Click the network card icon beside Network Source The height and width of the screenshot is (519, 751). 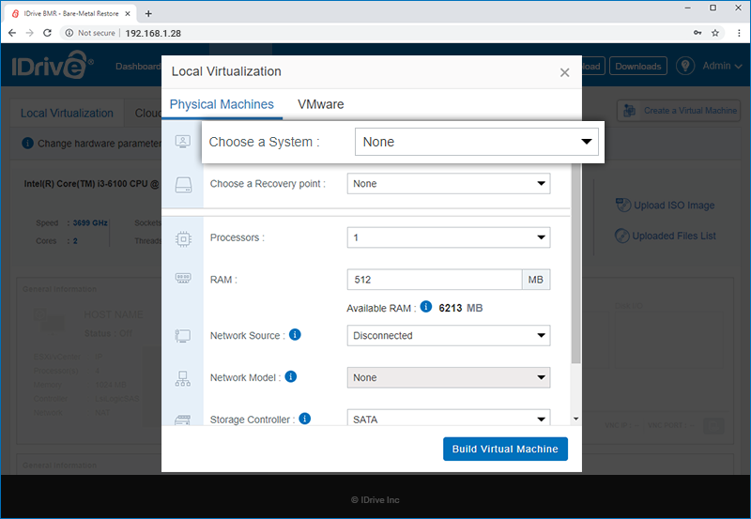tap(183, 336)
